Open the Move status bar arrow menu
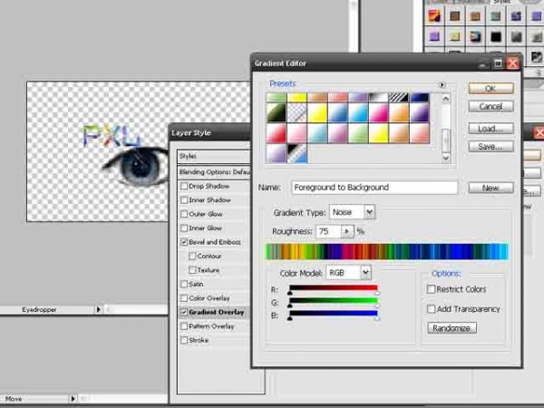544x408 pixels. [73, 399]
